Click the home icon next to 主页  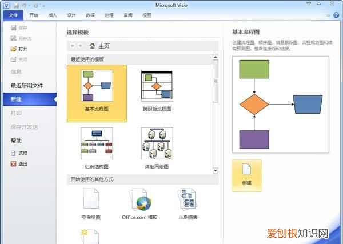pyautogui.click(x=92, y=46)
